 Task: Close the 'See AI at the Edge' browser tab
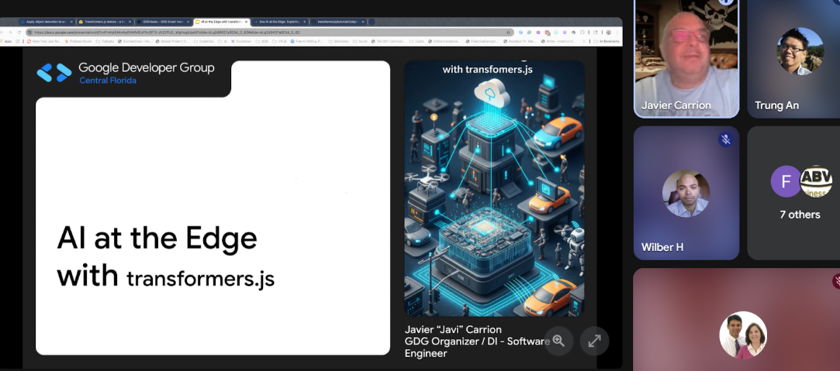304,22
